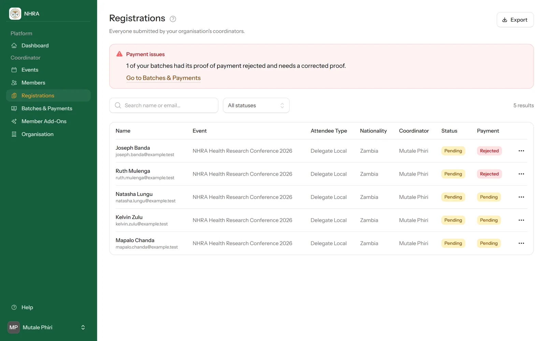Viewport: 546px width, 341px height.
Task: Click the NHRA logo icon
Action: click(x=15, y=14)
